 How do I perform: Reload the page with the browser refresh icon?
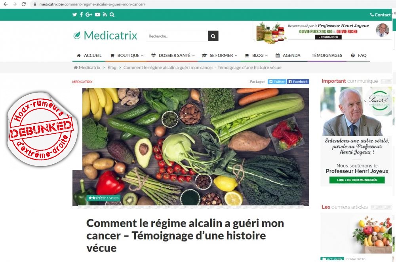point(23,4)
